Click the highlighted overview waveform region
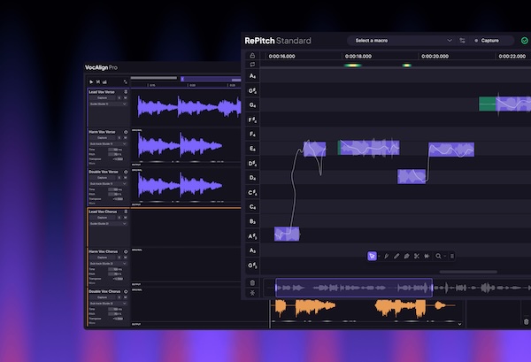The height and width of the screenshot is (362, 531). point(354,288)
